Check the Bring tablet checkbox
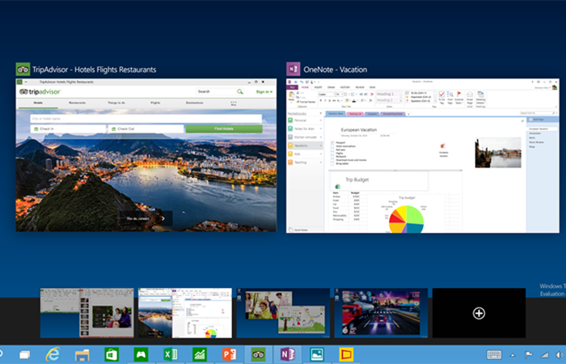This screenshot has height=364, width=566. coord(332,163)
